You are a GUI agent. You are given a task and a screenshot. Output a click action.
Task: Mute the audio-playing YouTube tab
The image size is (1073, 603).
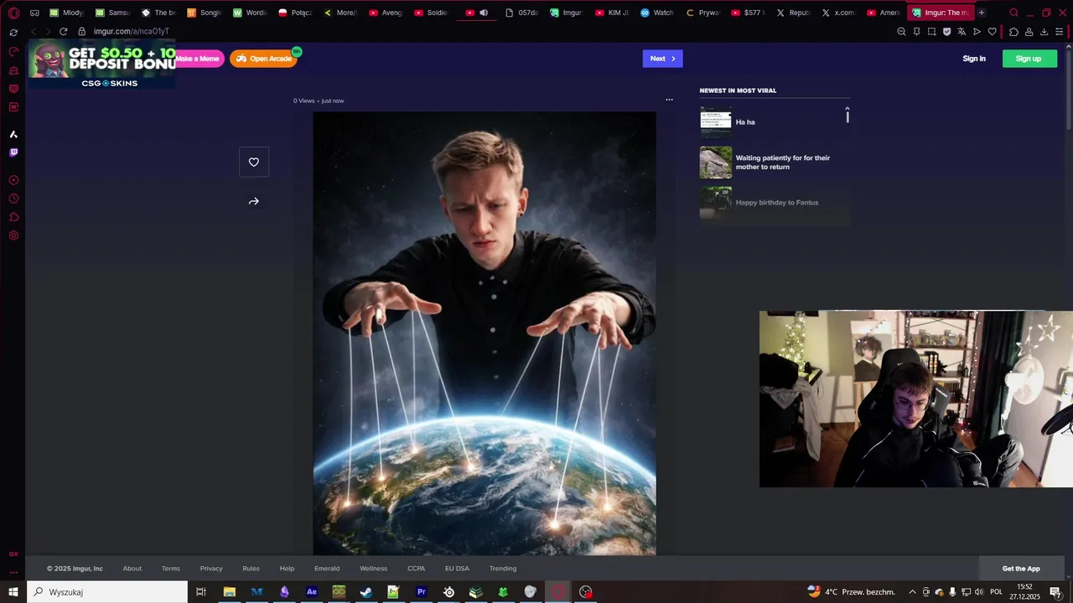tap(484, 13)
